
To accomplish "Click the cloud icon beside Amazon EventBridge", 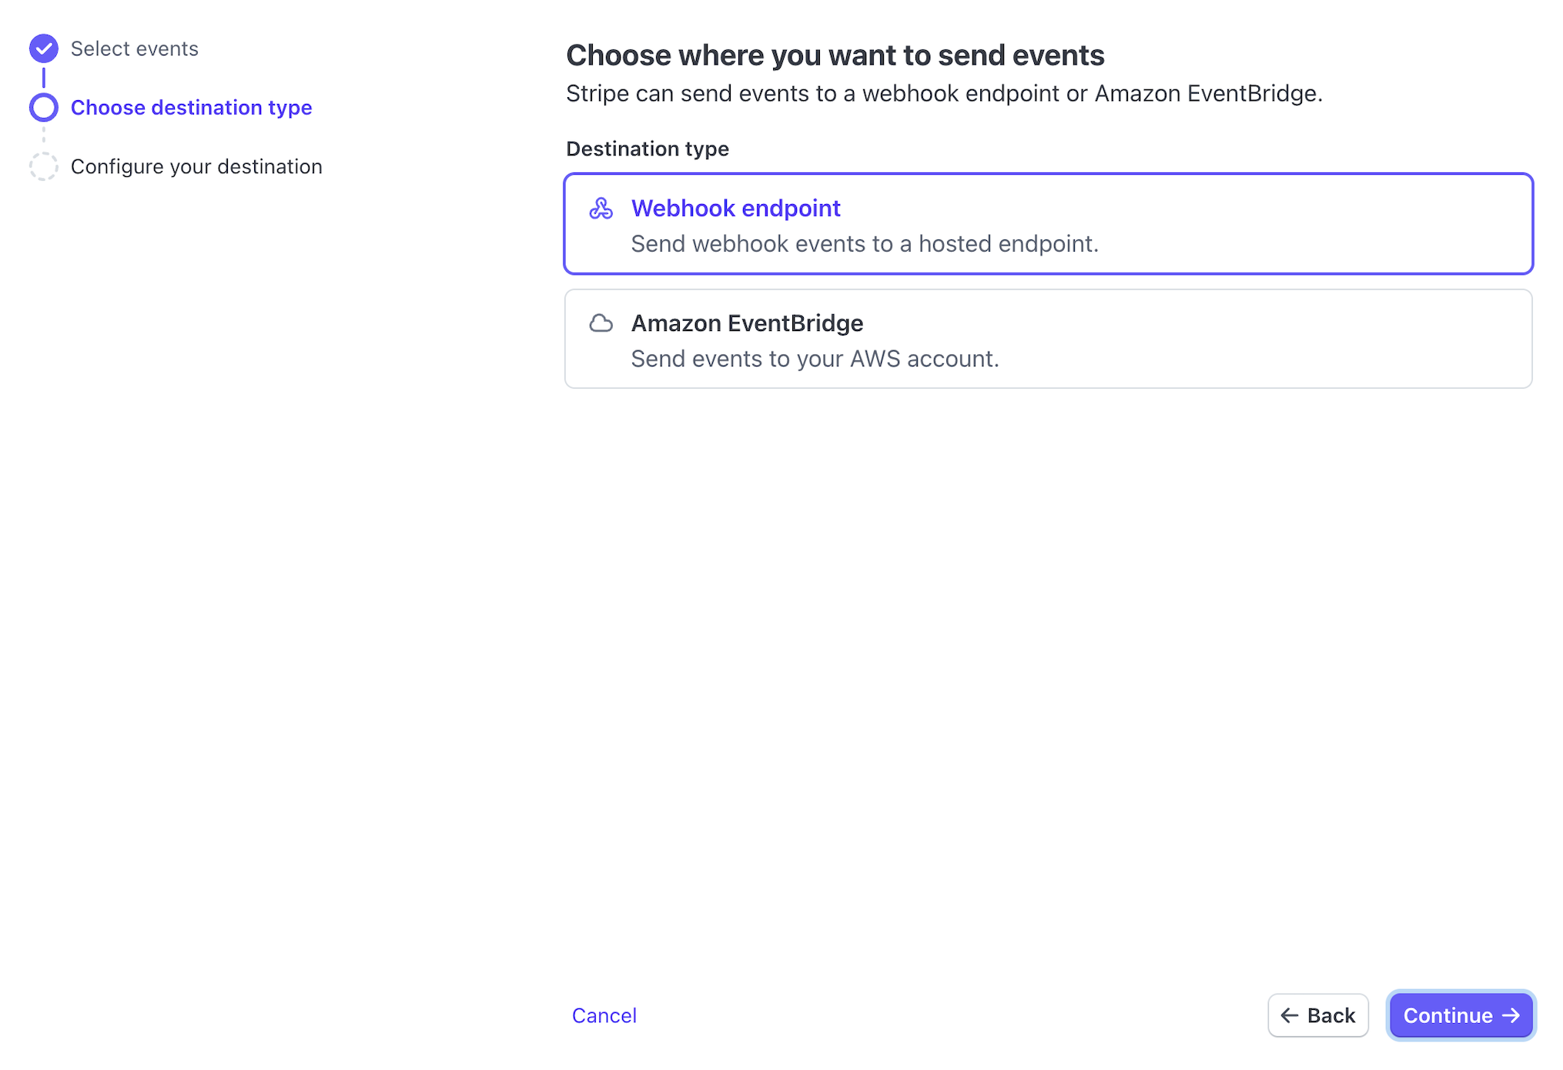I will [601, 323].
